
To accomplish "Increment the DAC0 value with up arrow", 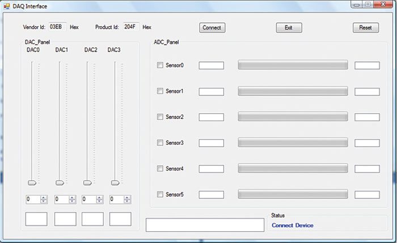I will tap(44, 197).
